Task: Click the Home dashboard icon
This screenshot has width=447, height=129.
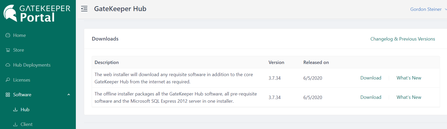Action: pyautogui.click(x=8, y=35)
